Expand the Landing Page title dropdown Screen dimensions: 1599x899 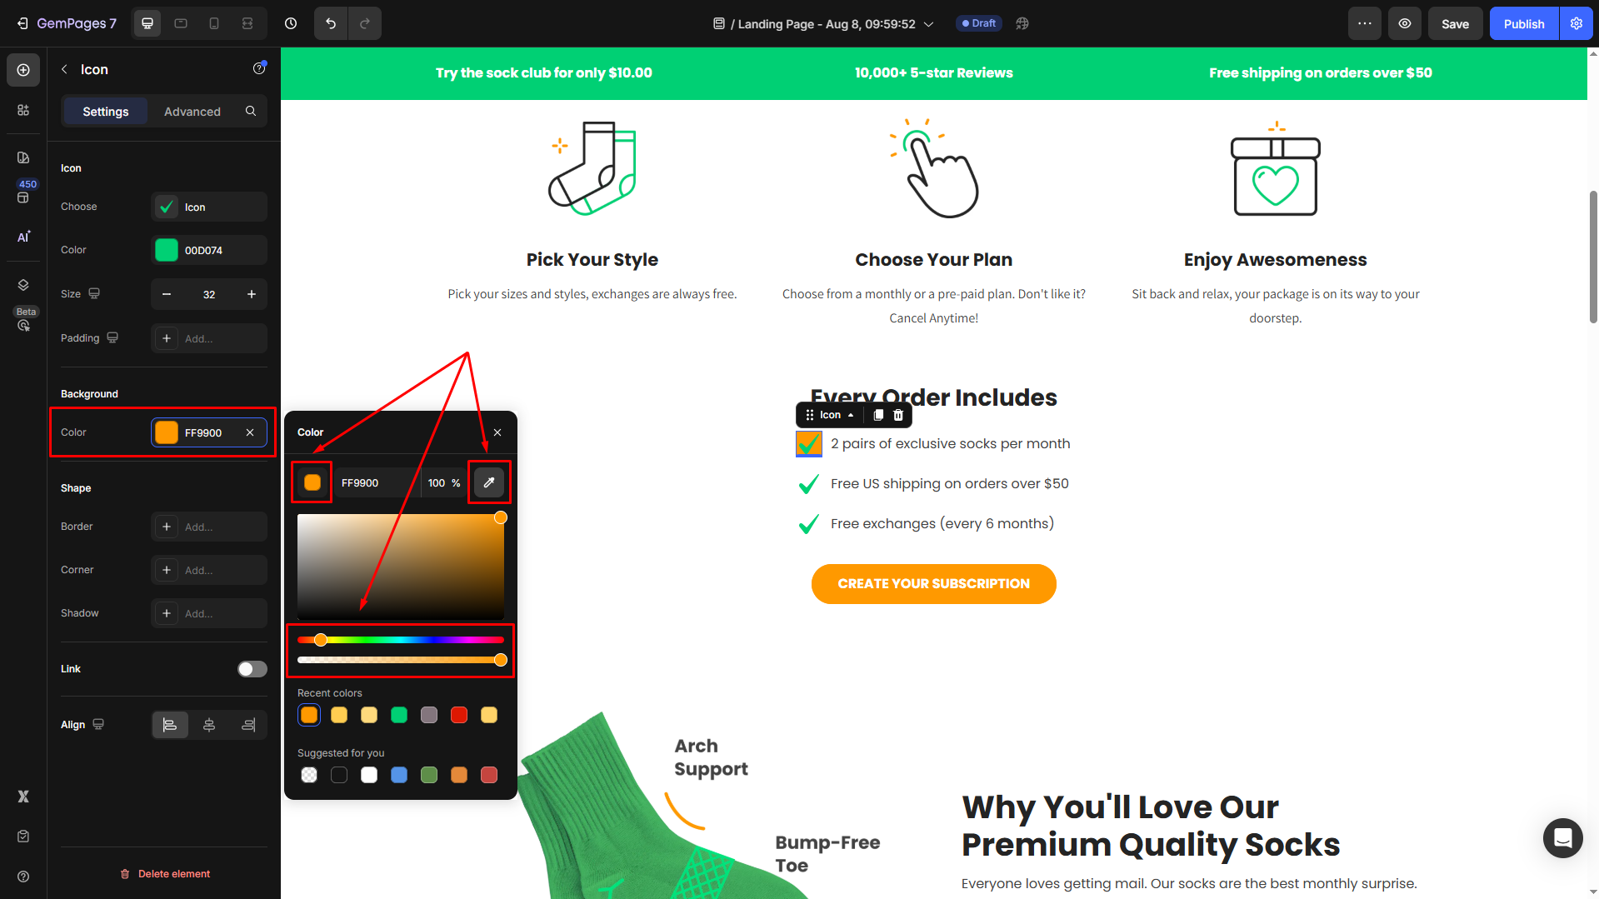click(929, 24)
